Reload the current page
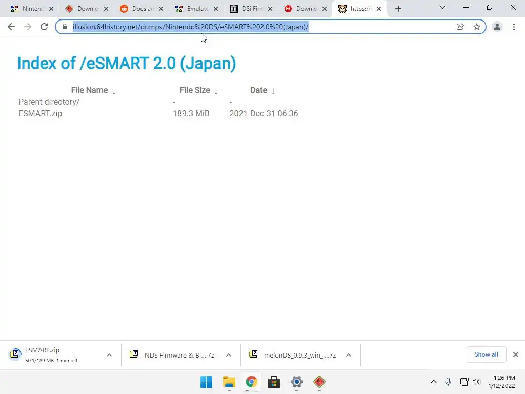Image resolution: width=525 pixels, height=394 pixels. point(44,27)
